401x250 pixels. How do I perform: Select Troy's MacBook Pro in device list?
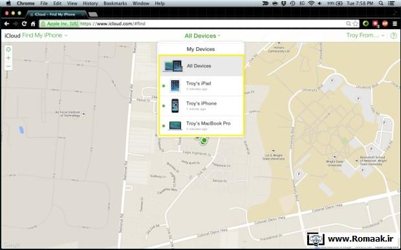click(201, 125)
